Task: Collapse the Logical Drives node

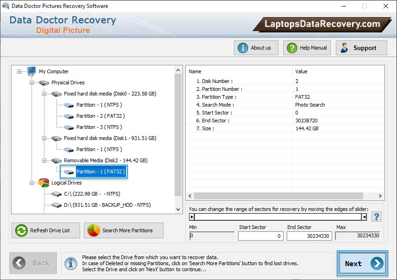Action: 32,183
